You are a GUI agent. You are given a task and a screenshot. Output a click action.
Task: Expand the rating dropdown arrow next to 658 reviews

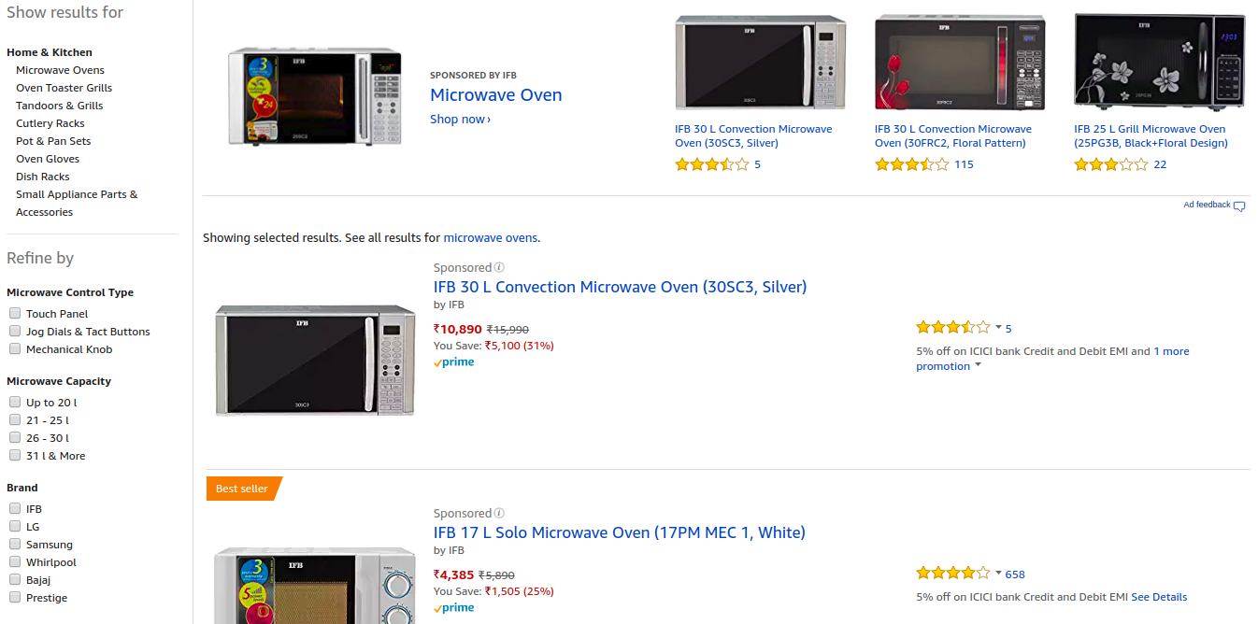coord(998,574)
